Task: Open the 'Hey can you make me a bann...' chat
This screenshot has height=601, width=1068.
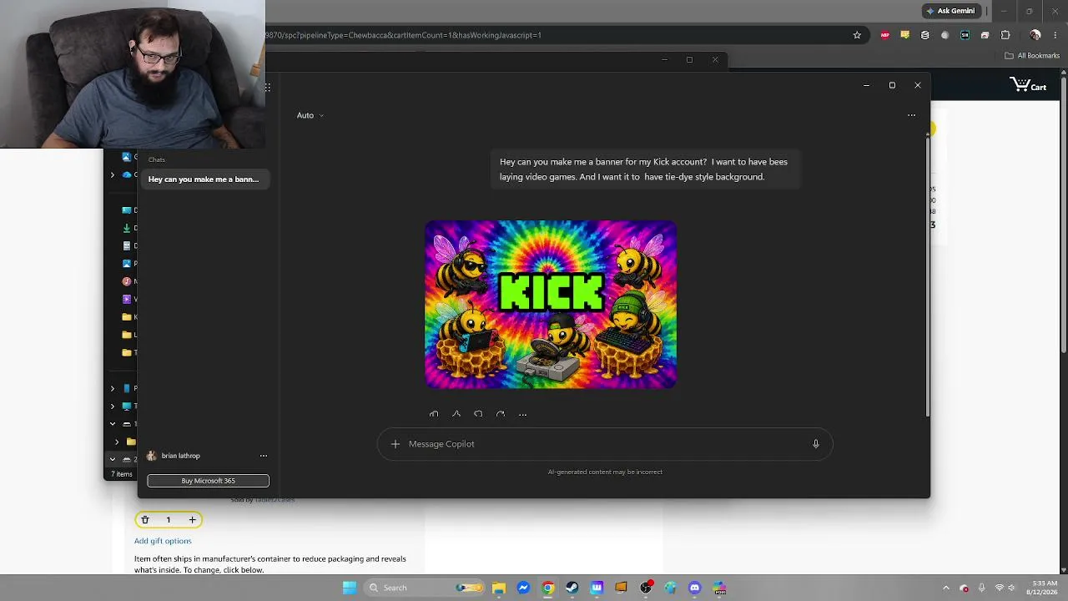Action: tap(205, 179)
